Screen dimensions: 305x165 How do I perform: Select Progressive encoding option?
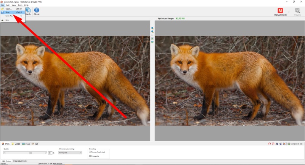click(x=94, y=156)
